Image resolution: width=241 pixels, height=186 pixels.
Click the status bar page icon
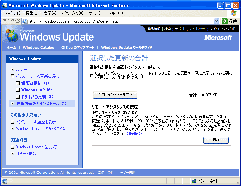tap(5, 181)
